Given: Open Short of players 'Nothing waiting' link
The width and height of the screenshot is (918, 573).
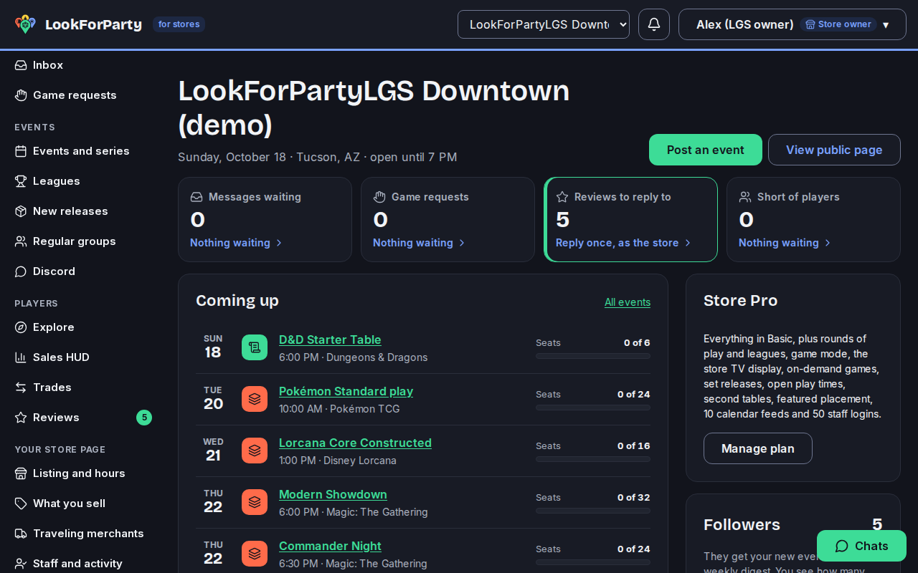Looking at the screenshot, I should point(785,243).
